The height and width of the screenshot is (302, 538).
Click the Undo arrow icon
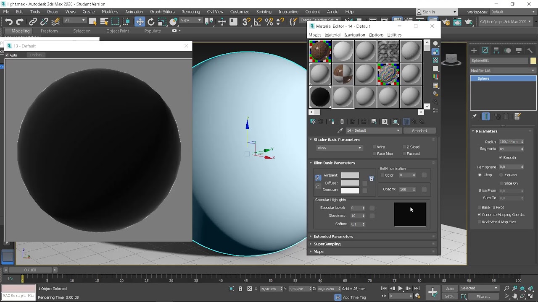[8, 22]
